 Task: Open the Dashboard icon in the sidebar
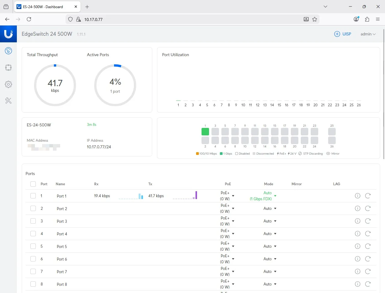(8, 51)
